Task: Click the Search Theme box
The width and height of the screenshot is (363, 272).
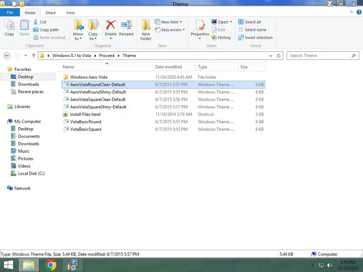Action: [323, 56]
